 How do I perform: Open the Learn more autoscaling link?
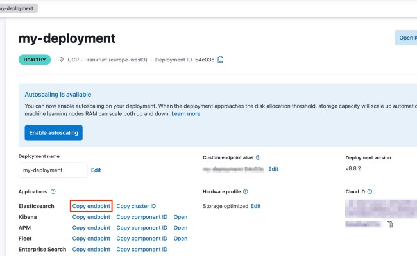[x=185, y=114]
